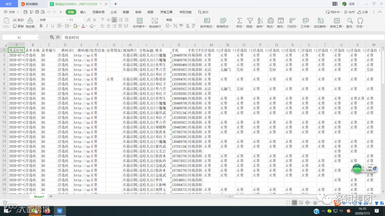Viewport: 385px width, 216px height.
Task: Open font size dropdown showing 11
Action: point(84,20)
